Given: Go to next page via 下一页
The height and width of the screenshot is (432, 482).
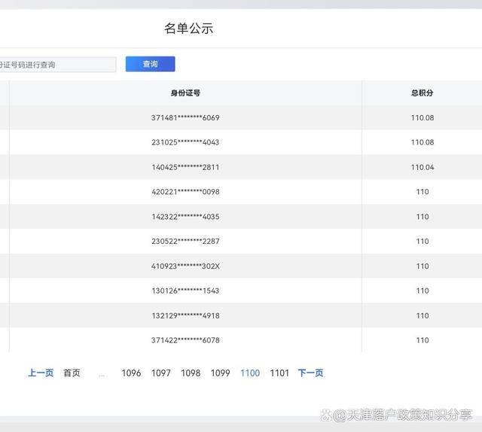Looking at the screenshot, I should [310, 373].
